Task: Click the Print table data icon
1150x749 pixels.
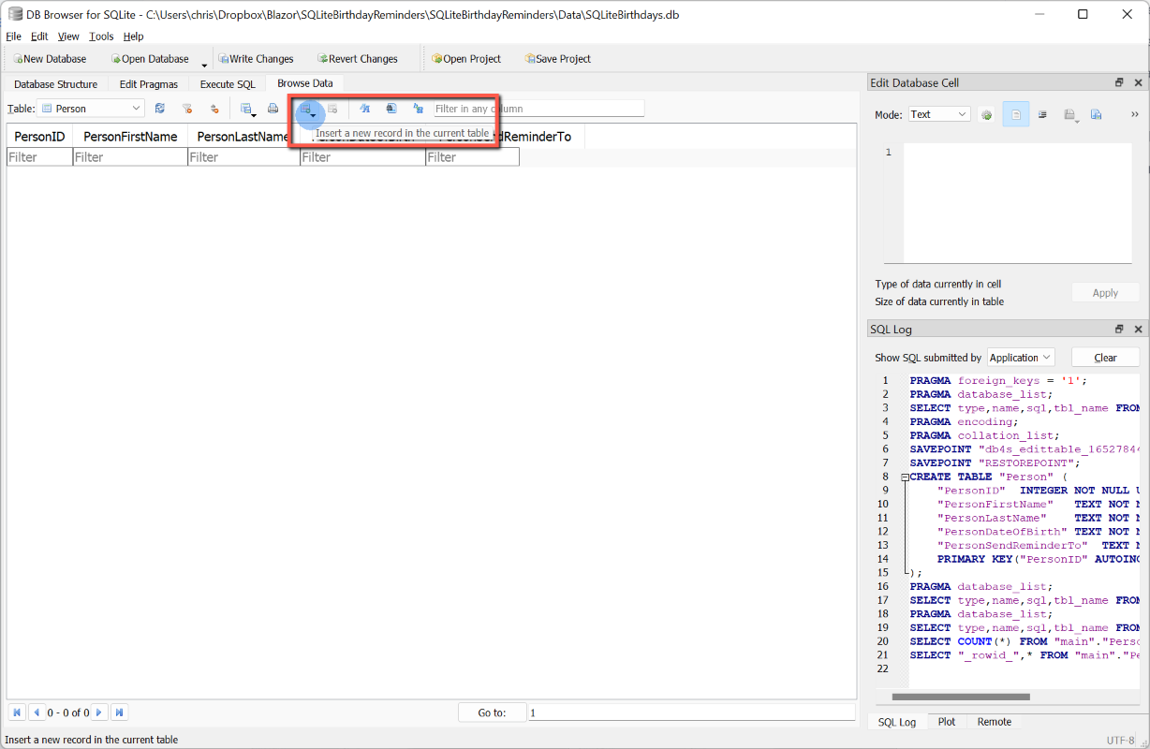Action: pyautogui.click(x=273, y=109)
